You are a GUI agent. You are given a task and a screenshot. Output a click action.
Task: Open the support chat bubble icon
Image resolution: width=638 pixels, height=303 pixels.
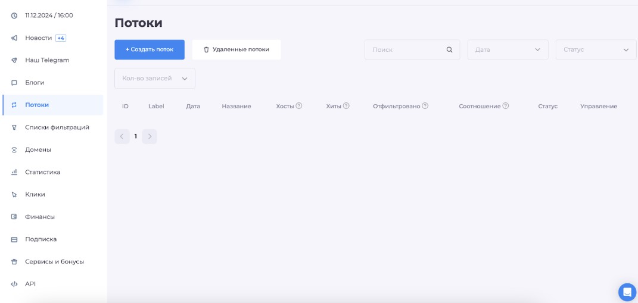(x=627, y=292)
